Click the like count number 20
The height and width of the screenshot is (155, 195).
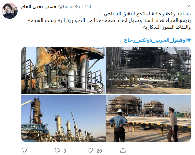99,151
